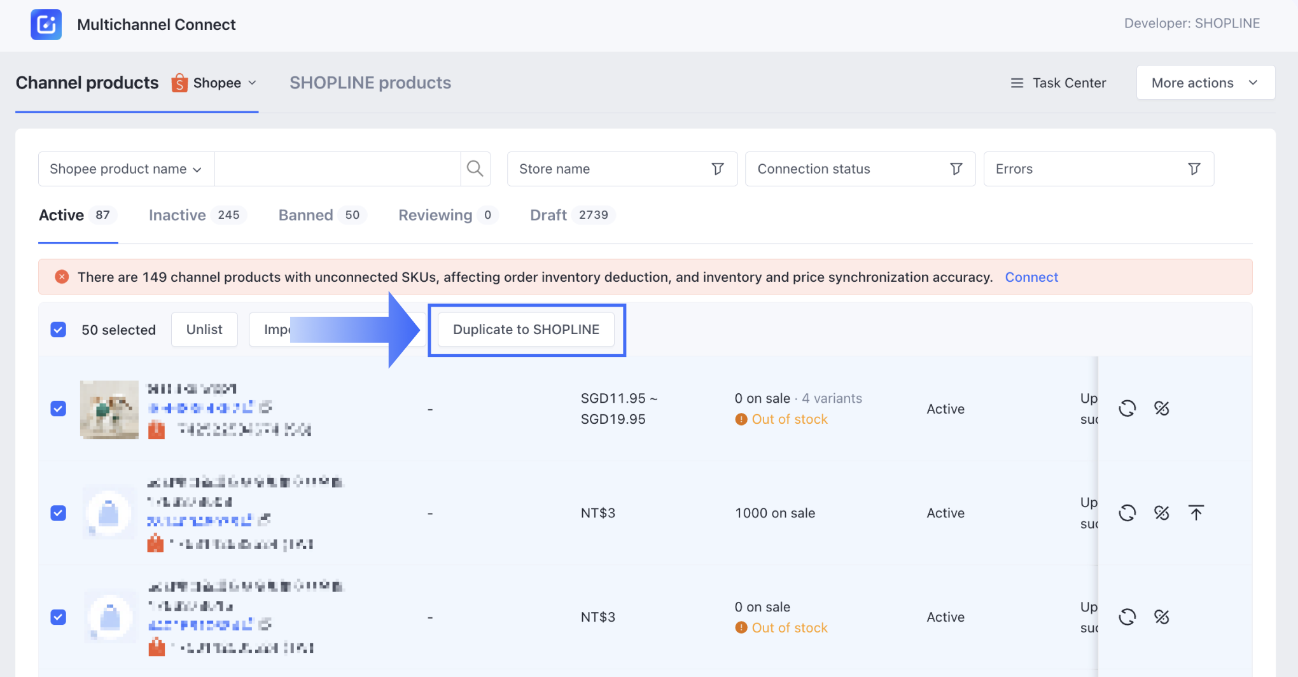Uncheck the 50 selected select-all checkbox
Image resolution: width=1298 pixels, height=677 pixels.
point(59,330)
